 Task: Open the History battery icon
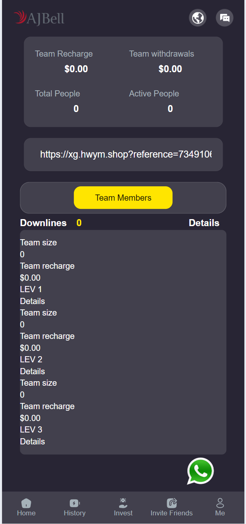pyautogui.click(x=75, y=503)
